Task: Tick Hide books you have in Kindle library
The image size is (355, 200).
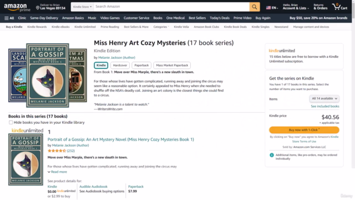Action: click(11, 122)
